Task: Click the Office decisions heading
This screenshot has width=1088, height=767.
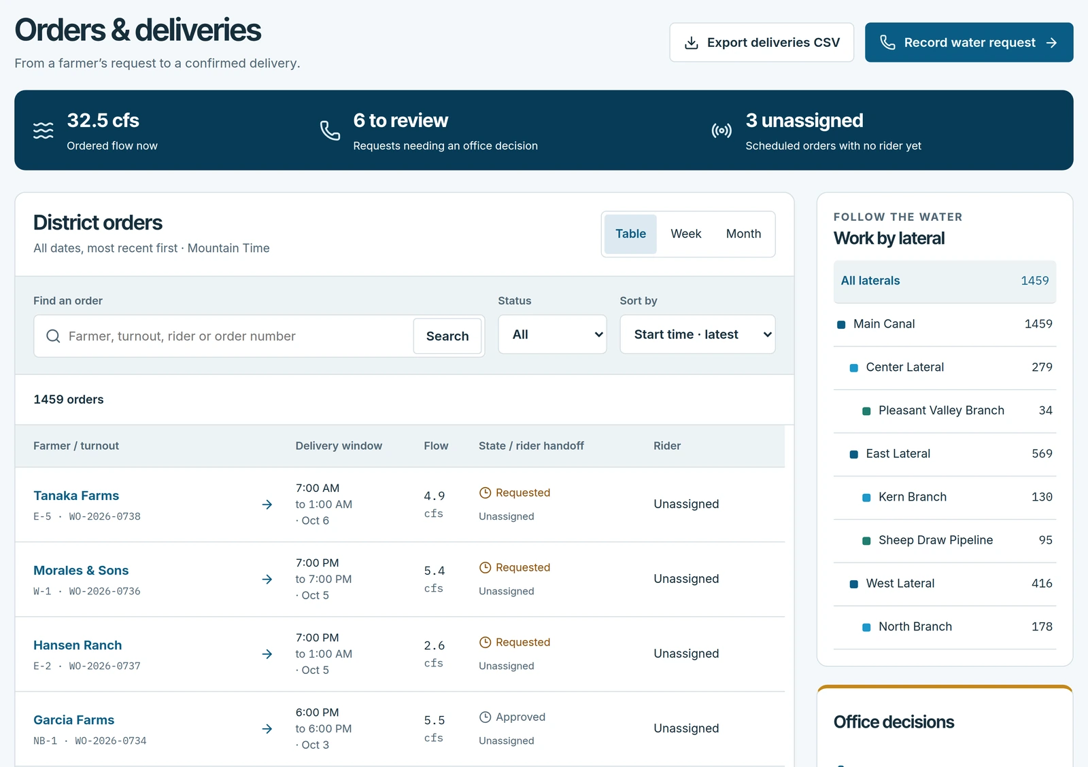Action: tap(894, 722)
